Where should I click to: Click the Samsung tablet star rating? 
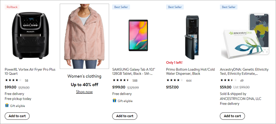pyautogui.click(x=121, y=80)
